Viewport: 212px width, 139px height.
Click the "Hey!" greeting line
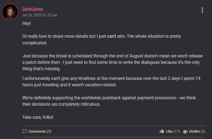pos(27,24)
